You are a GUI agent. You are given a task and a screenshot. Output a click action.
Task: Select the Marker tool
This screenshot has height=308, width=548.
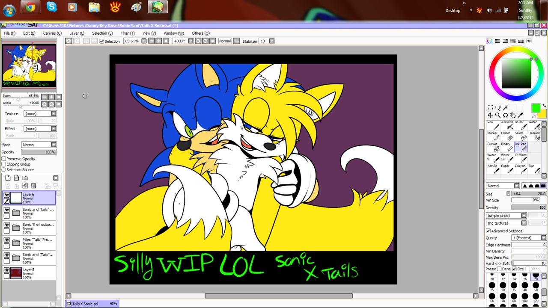[x=493, y=136]
